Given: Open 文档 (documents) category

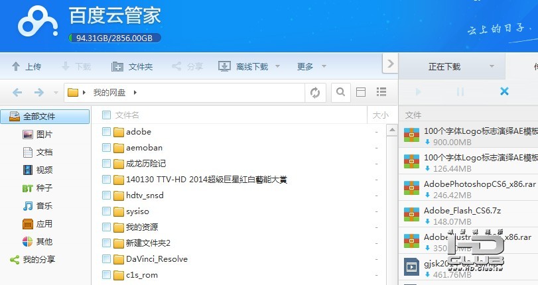Looking at the screenshot, I should (x=37, y=152).
